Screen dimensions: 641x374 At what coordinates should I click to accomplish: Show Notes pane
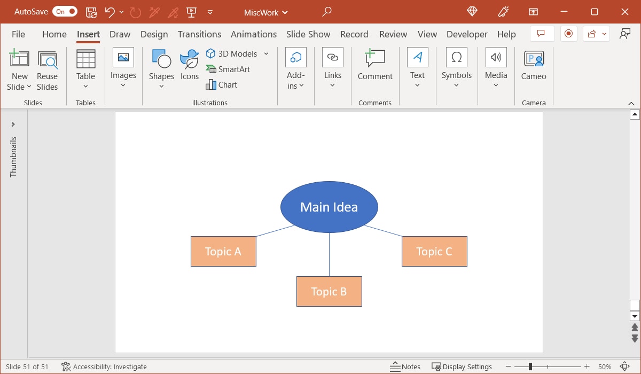[405, 367]
